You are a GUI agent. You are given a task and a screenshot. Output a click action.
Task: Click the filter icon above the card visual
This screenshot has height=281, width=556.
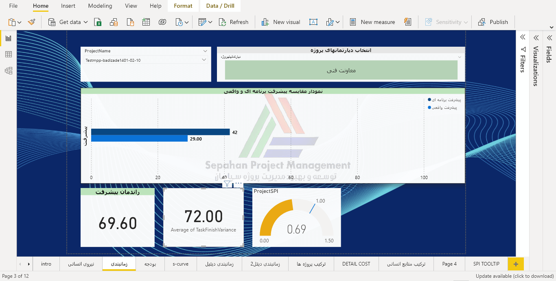tap(227, 184)
